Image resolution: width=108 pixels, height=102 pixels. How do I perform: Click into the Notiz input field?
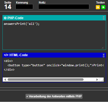coord(64,7)
